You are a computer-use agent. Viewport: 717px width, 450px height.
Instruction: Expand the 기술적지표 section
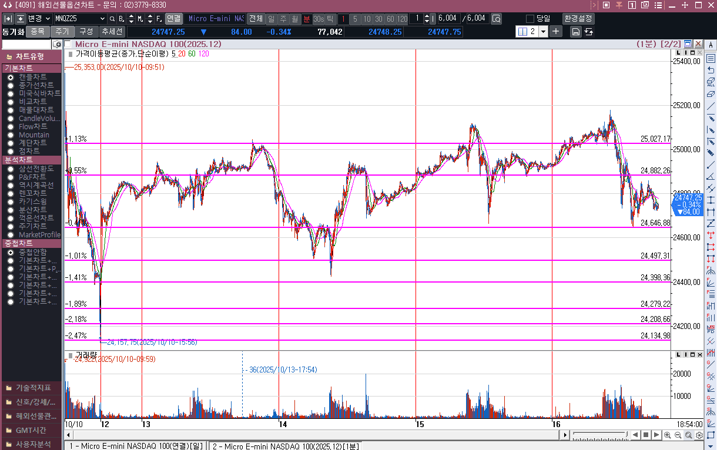click(32, 388)
